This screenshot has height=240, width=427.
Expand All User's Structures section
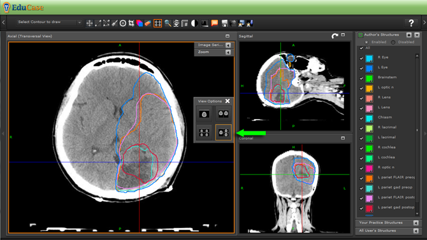[416, 230]
